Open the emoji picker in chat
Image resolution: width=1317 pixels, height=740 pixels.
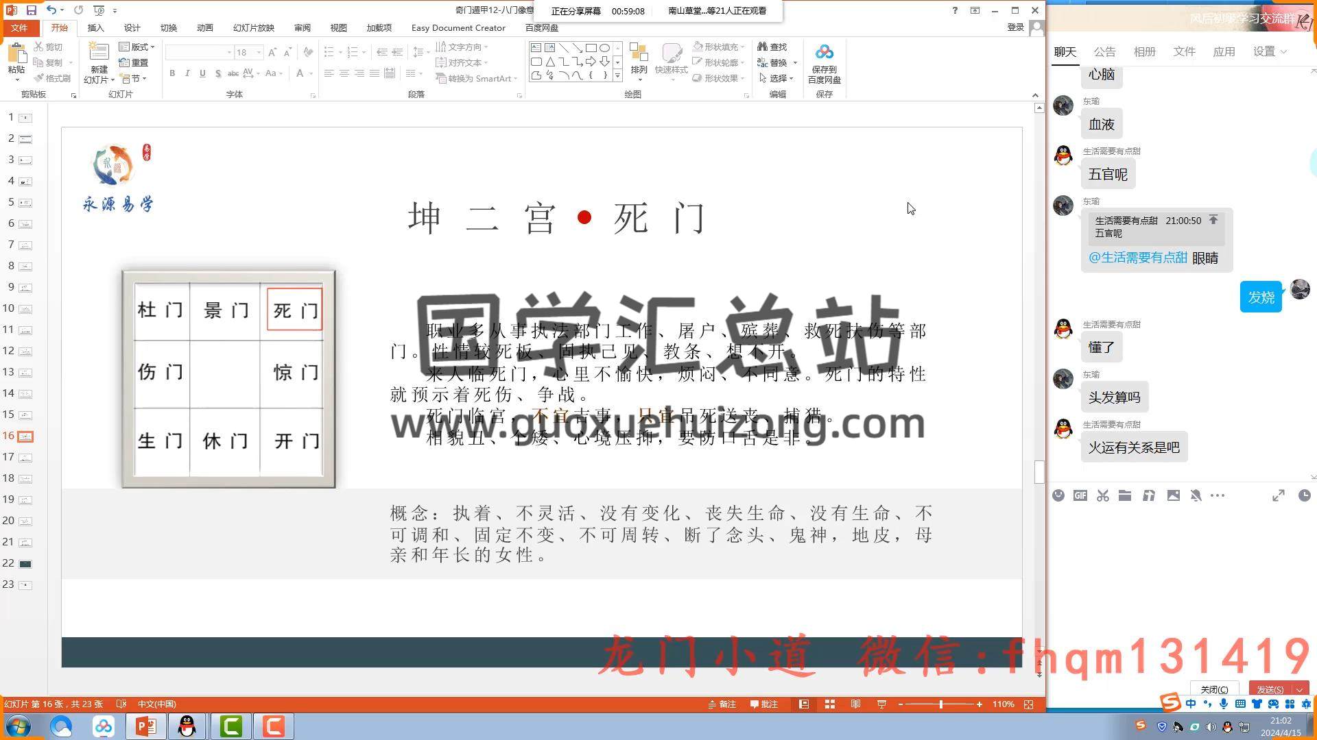pos(1058,495)
